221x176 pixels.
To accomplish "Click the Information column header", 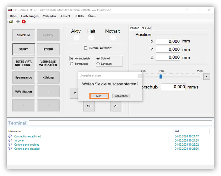I will 90,131.
